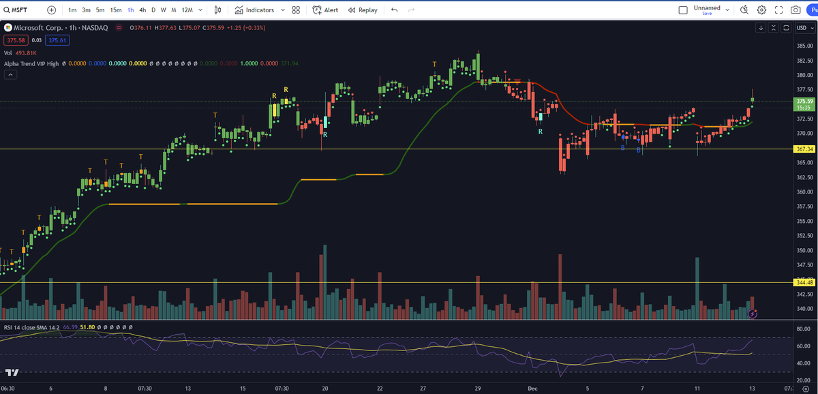Select the Vol indicator legend
The width and height of the screenshot is (818, 394).
coord(7,52)
